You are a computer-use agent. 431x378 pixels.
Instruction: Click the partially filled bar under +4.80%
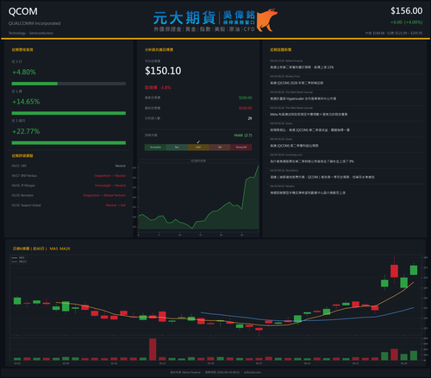(x=69, y=84)
